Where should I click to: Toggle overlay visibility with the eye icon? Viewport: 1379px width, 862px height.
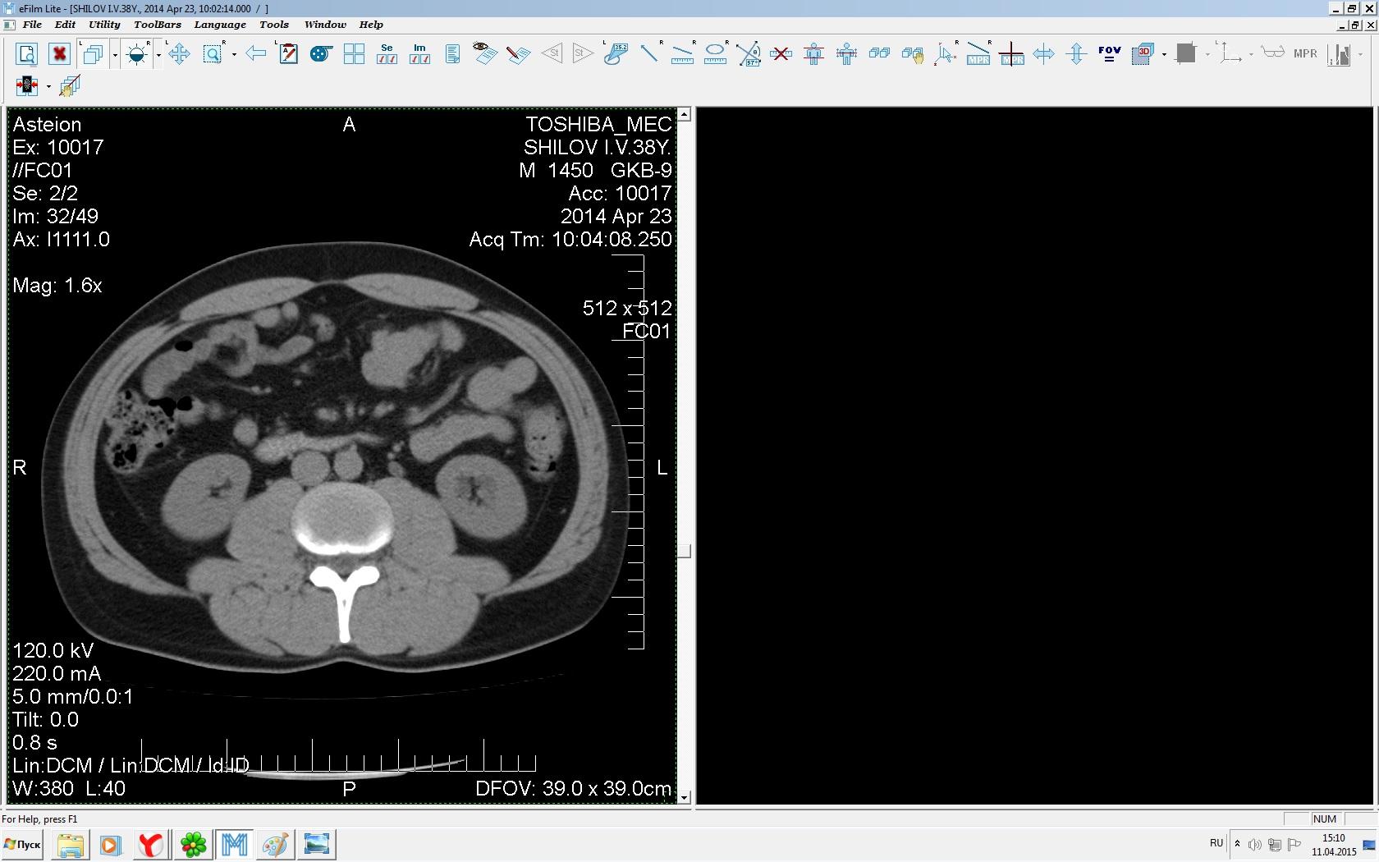pyautogui.click(x=484, y=54)
